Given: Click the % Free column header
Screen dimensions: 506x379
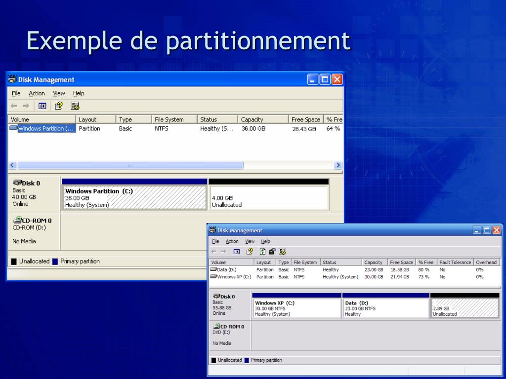Looking at the screenshot, I should click(426, 263).
